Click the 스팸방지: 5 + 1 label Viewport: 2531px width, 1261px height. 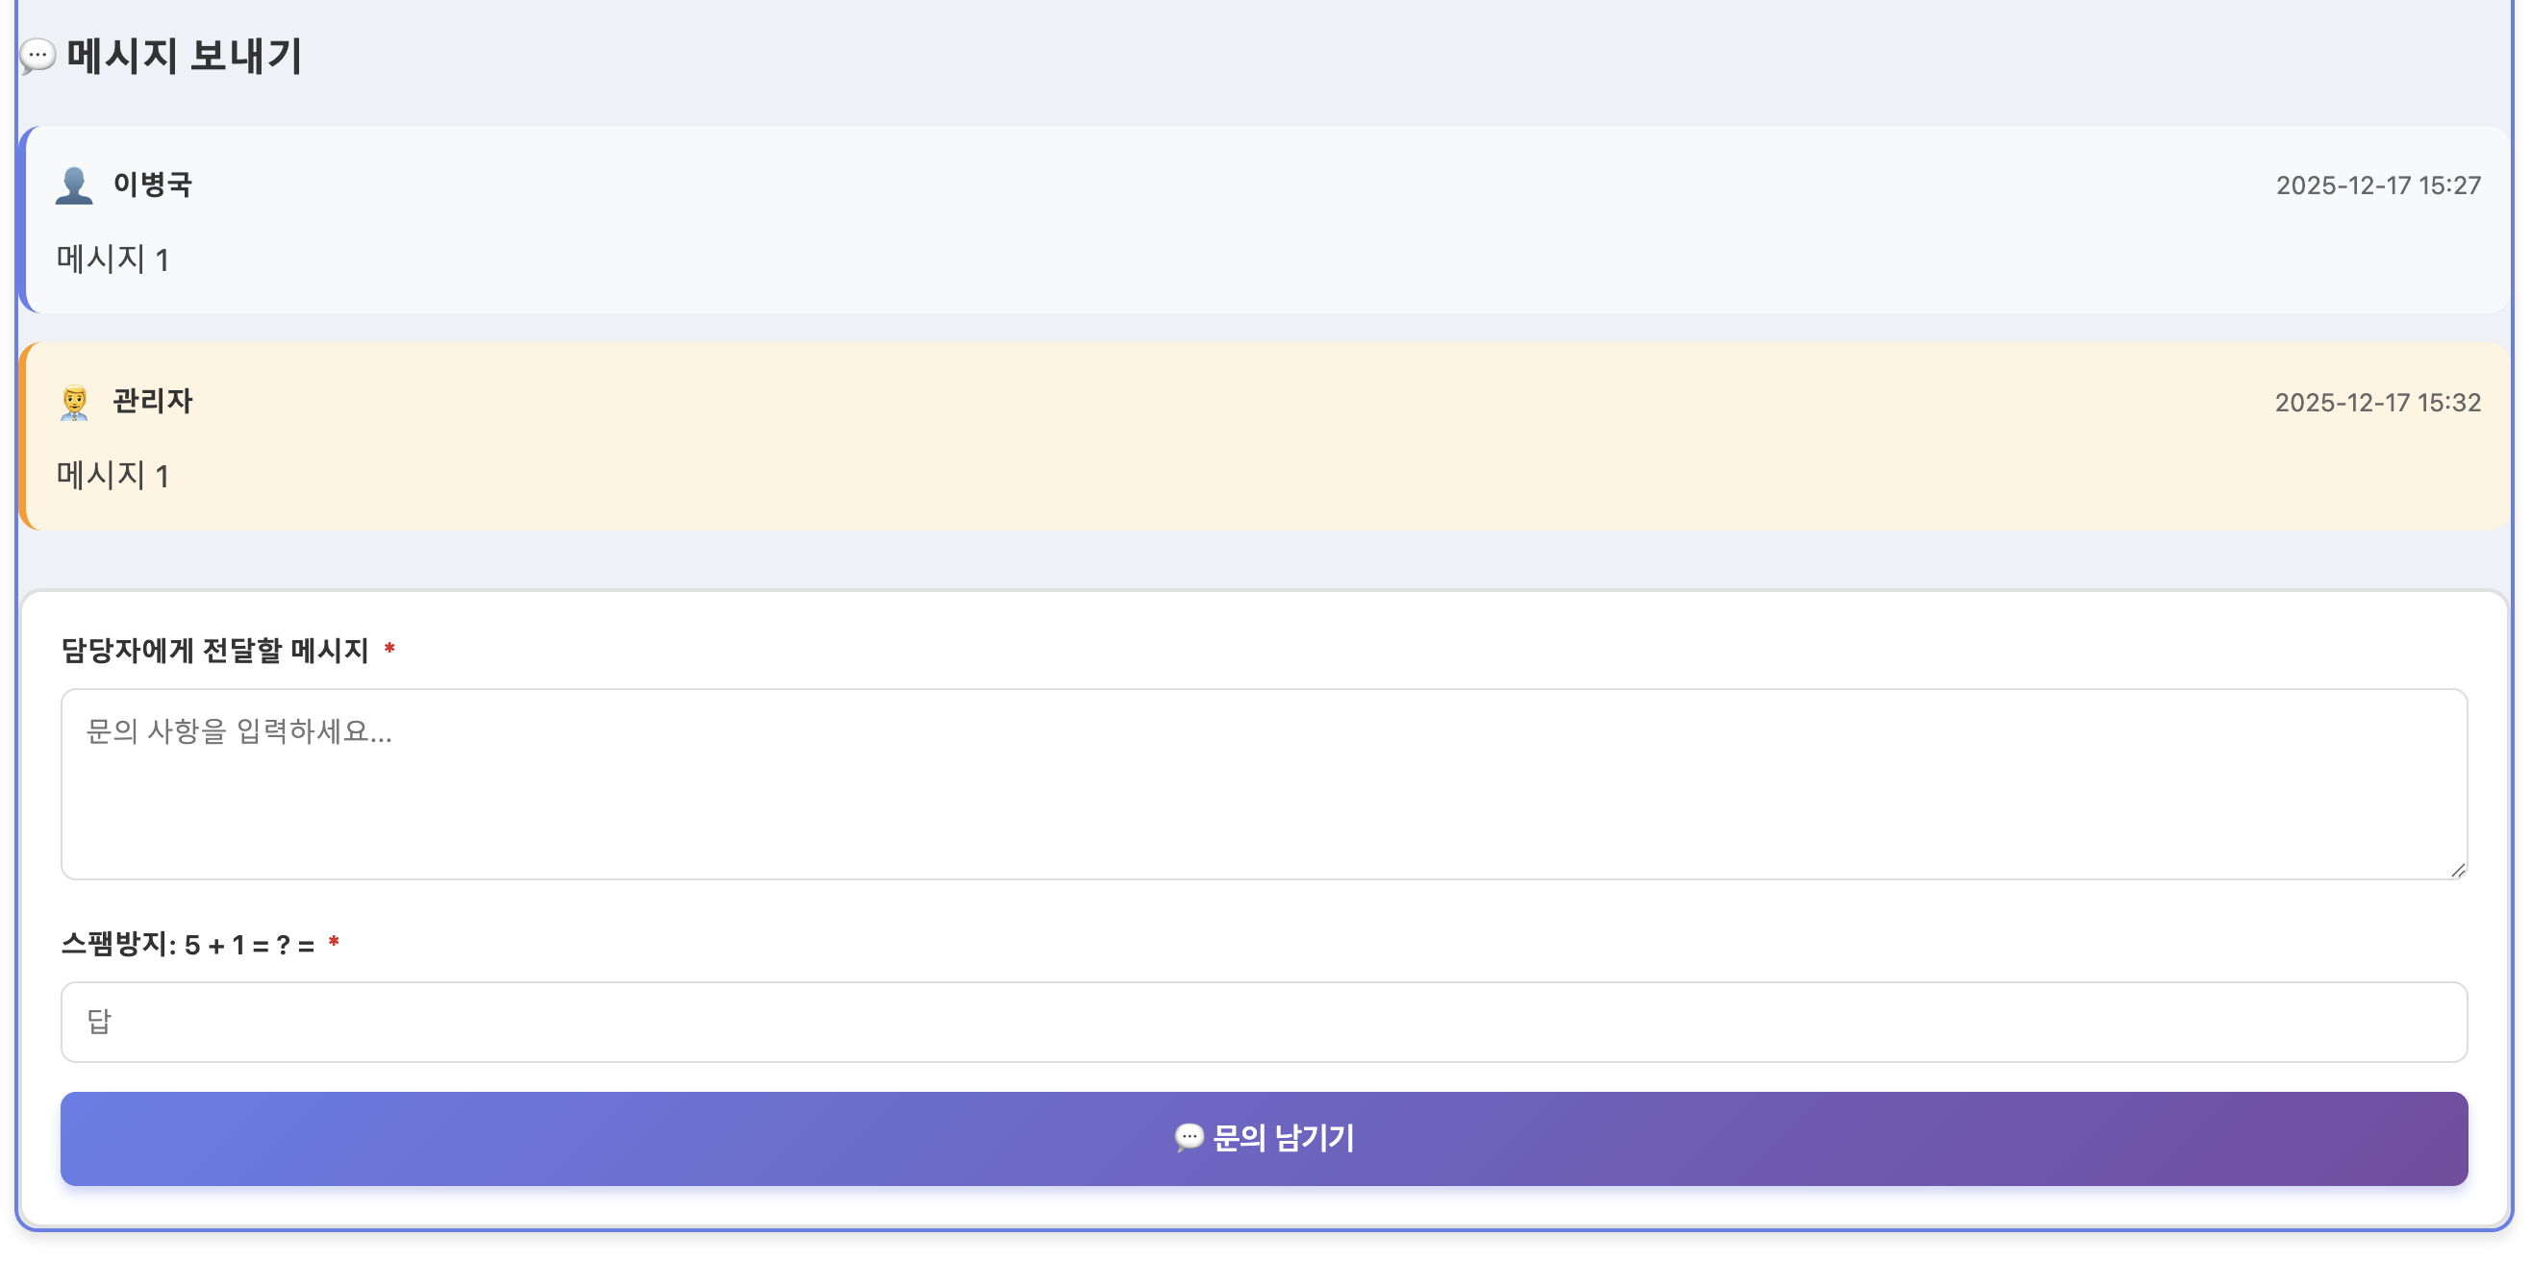(x=188, y=945)
